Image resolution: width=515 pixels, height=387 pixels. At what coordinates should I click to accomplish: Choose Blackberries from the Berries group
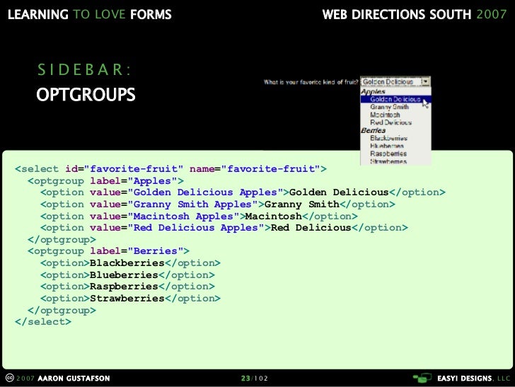[x=388, y=138]
